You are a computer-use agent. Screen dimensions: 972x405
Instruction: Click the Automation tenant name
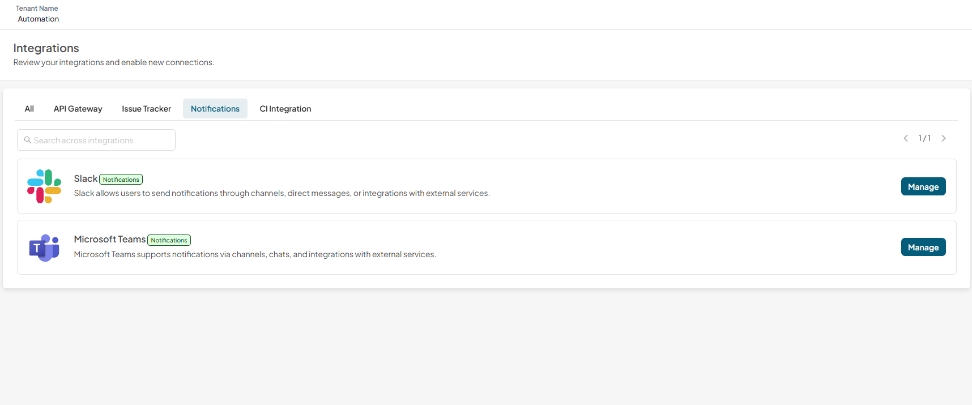[x=39, y=19]
